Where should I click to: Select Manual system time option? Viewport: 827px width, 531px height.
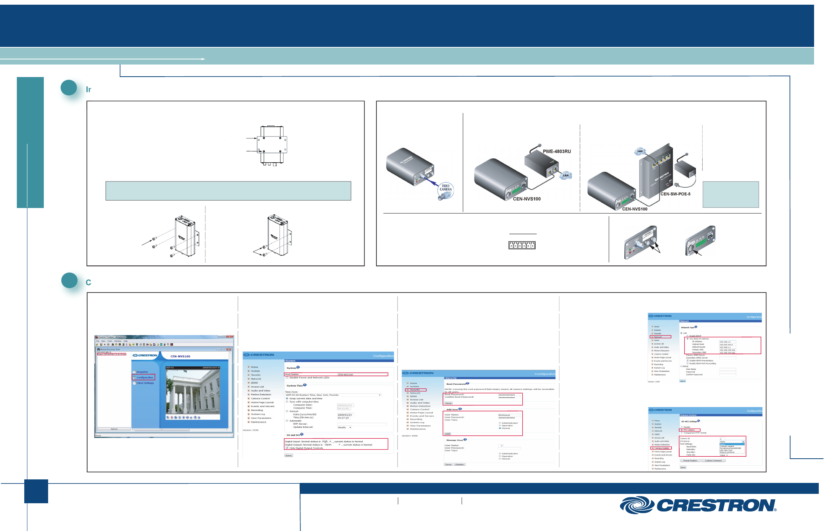click(x=287, y=411)
